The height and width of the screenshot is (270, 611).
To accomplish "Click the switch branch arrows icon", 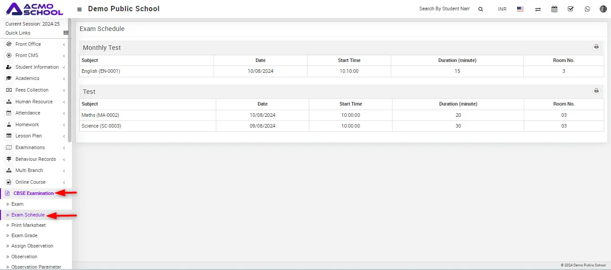I will [538, 9].
